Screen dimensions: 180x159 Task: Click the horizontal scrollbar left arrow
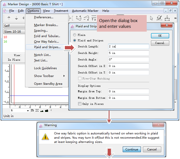click(51, 110)
